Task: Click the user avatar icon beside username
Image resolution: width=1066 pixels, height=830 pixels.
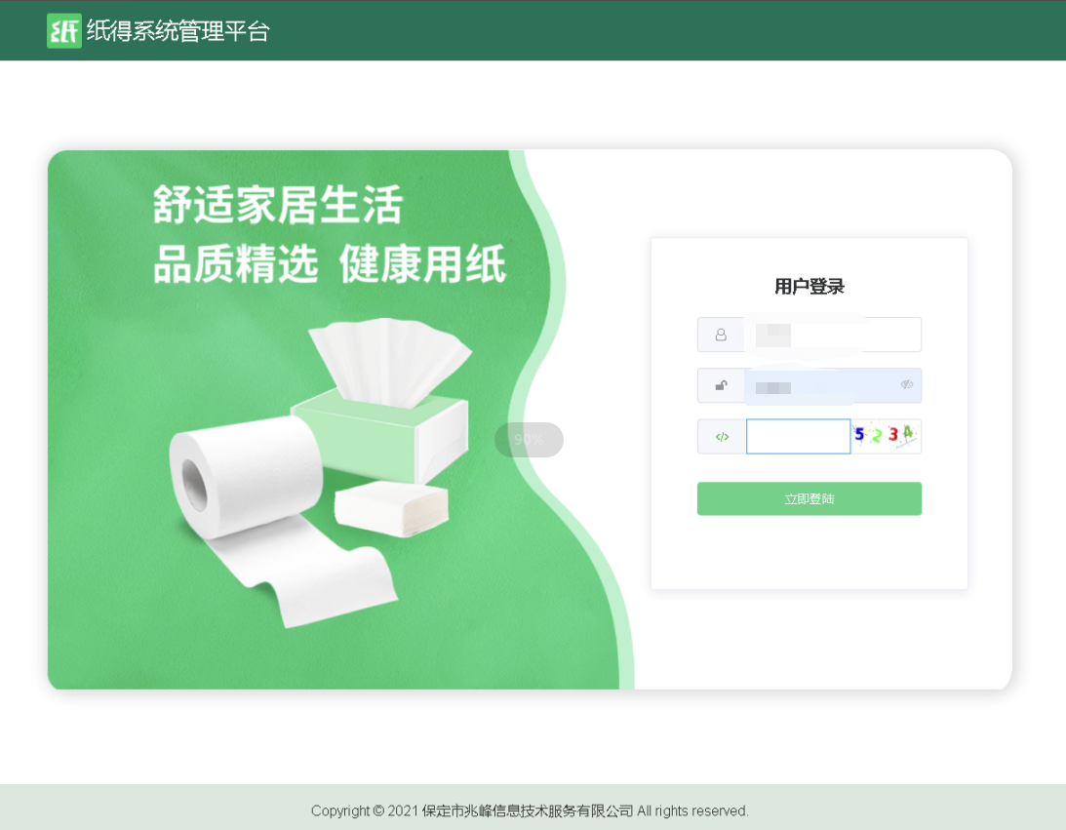Action: pyautogui.click(x=721, y=335)
